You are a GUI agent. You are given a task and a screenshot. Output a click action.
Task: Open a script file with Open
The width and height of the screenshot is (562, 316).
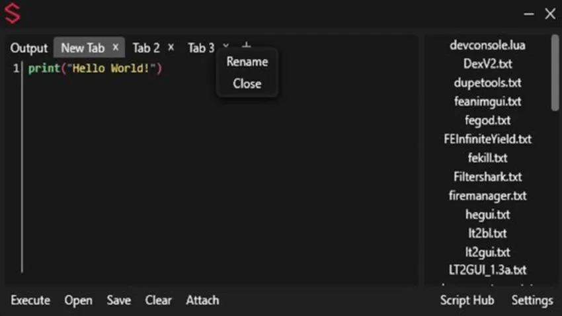coord(78,300)
